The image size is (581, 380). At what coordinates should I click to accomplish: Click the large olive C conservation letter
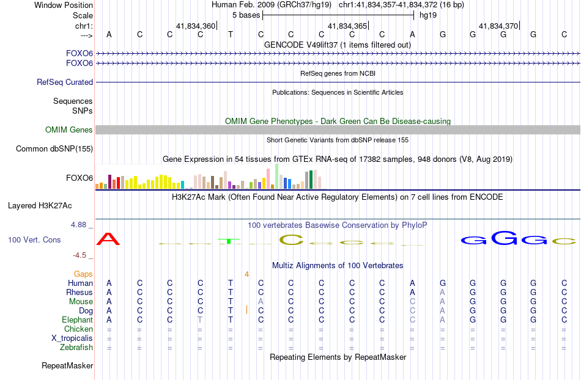[291, 240]
